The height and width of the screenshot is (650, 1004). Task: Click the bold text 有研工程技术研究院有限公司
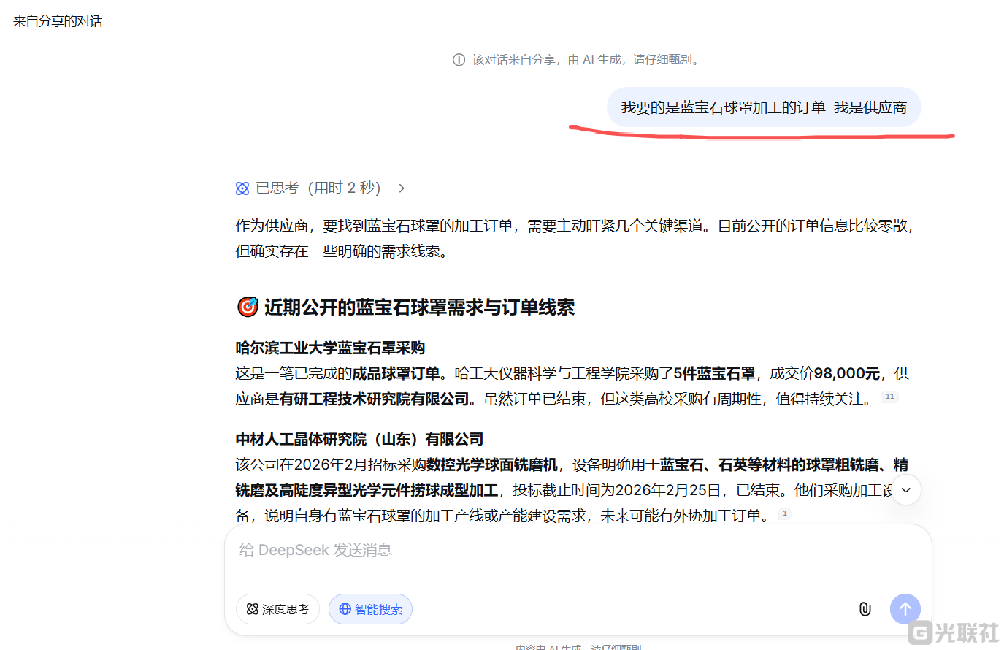[x=374, y=399]
